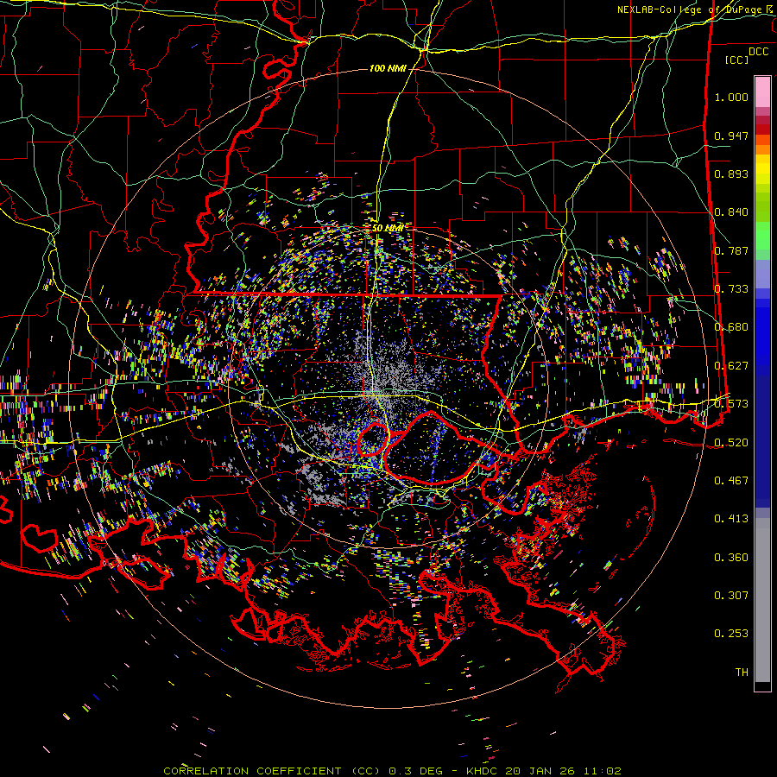Click the 0.3 DEG elevation angle text
The width and height of the screenshot is (777, 777).
click(x=418, y=771)
